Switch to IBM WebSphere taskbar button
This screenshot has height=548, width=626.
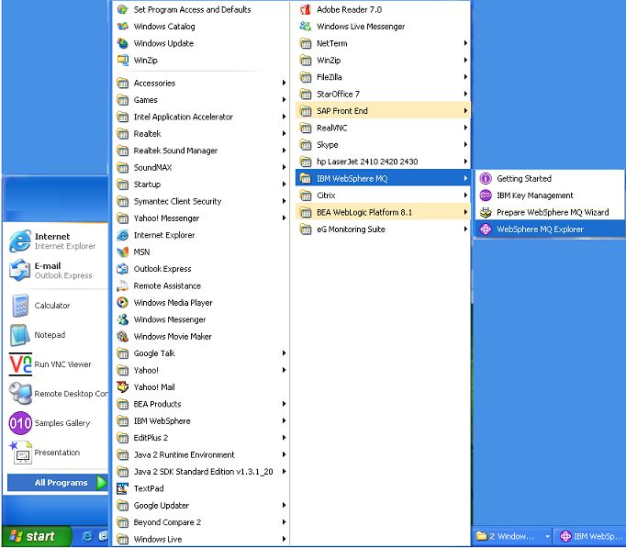point(591,536)
